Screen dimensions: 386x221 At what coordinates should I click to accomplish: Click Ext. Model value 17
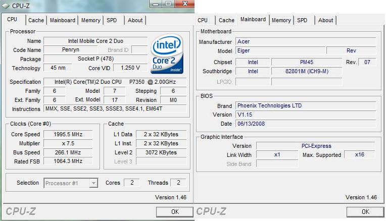pos(115,100)
